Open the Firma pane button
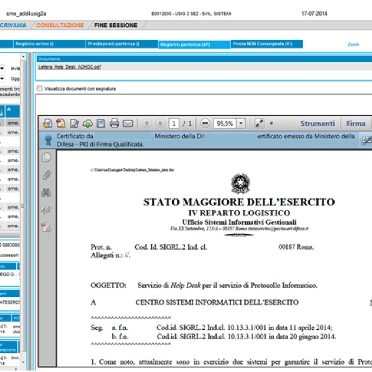 coord(356,123)
